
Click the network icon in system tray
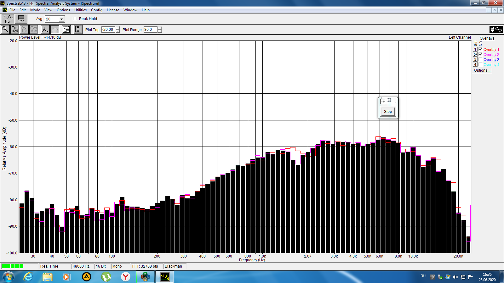(463, 277)
